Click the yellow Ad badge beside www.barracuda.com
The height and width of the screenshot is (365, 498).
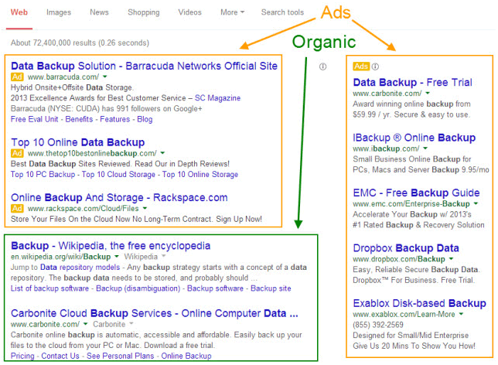pos(17,77)
